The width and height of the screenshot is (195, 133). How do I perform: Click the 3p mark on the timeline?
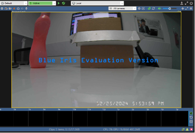(x=148, y=109)
